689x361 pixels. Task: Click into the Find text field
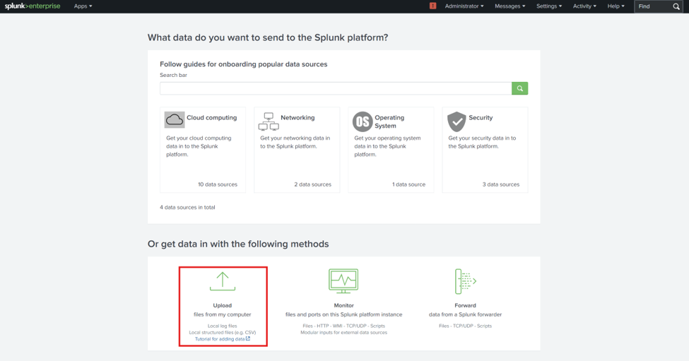pyautogui.click(x=654, y=6)
